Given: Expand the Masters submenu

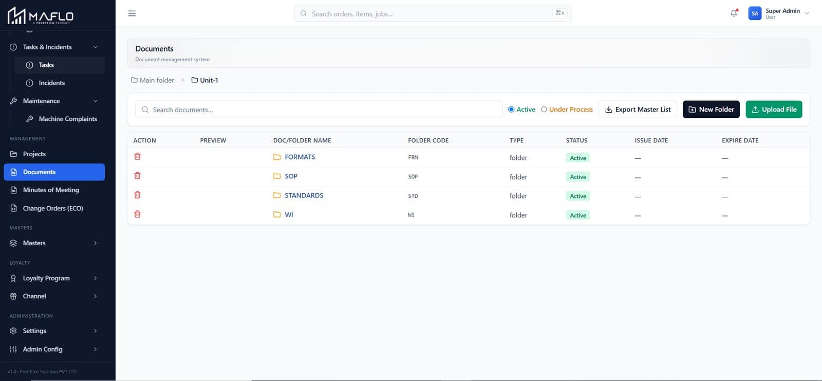Looking at the screenshot, I should (x=96, y=243).
